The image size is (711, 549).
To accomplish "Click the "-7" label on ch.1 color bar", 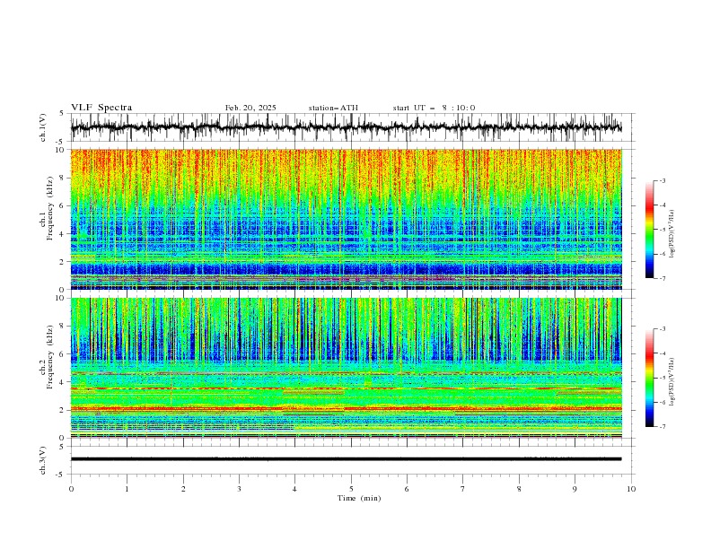I will click(662, 278).
